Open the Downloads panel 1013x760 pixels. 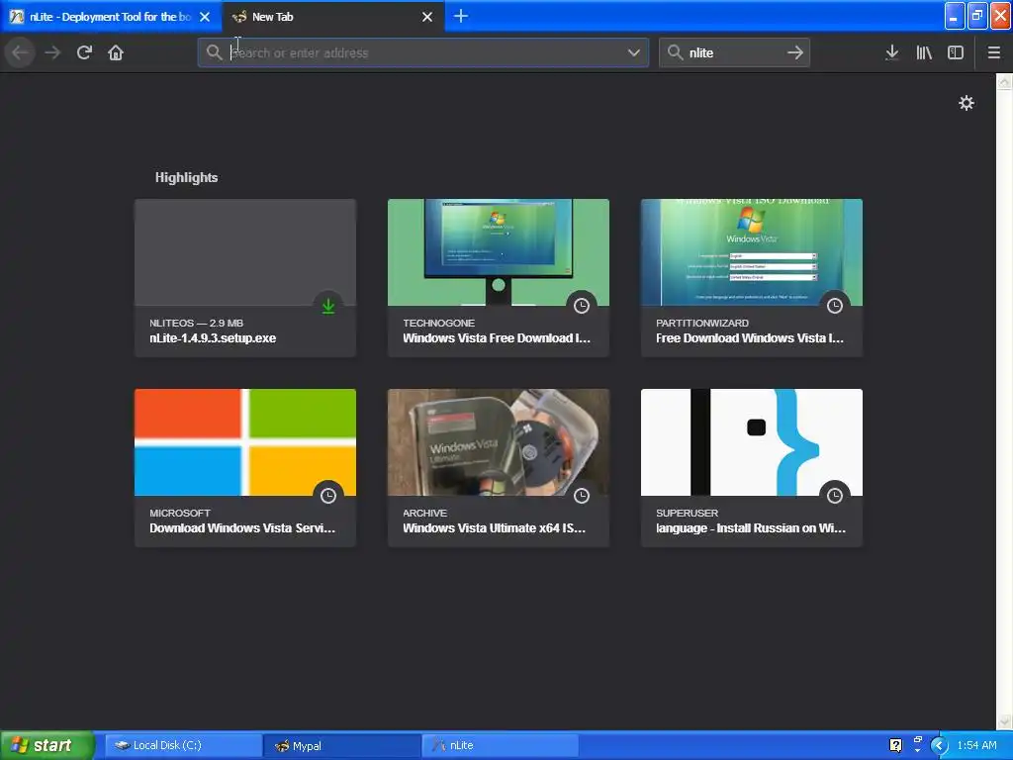[891, 52]
